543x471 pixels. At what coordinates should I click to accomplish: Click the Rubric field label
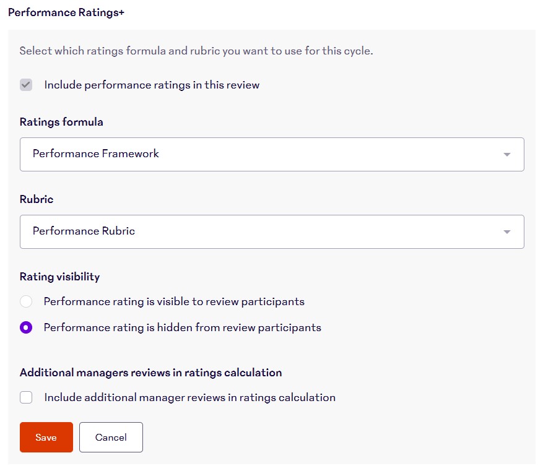click(x=37, y=199)
